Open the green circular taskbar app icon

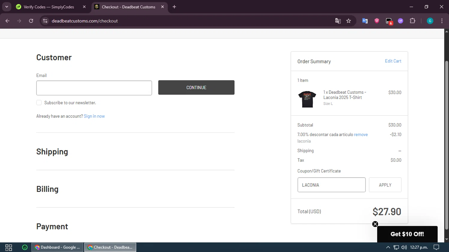tap(25, 247)
